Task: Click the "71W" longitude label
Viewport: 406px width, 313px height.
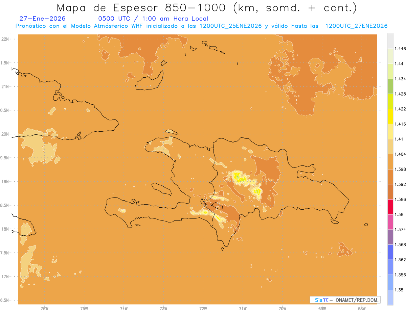Action: click(x=243, y=308)
